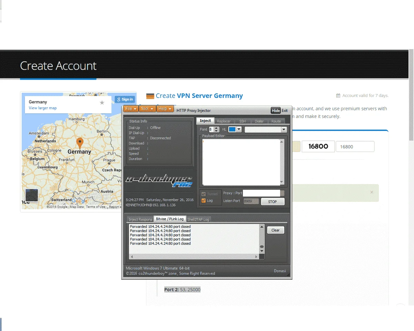The image size is (414, 331).
Task: Dismiss the green alert using its X icon
Action: [x=372, y=192]
